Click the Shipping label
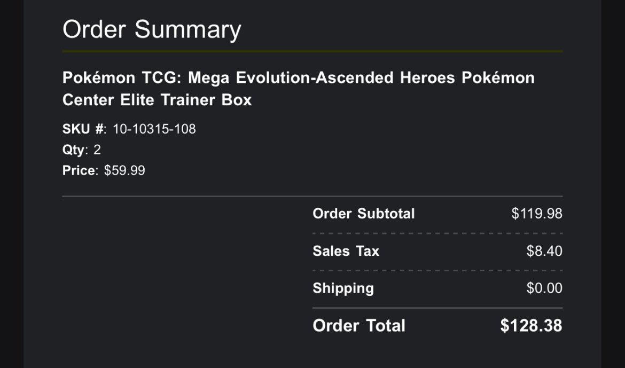The width and height of the screenshot is (625, 368). 343,288
